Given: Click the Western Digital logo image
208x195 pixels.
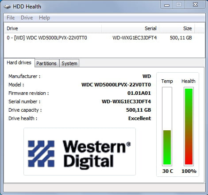Looking at the screenshot, I should [x=80, y=152].
